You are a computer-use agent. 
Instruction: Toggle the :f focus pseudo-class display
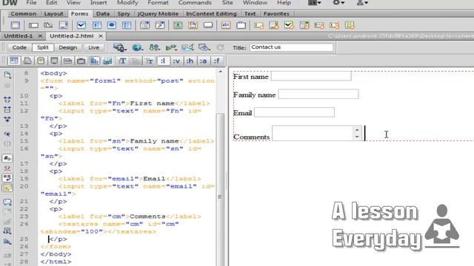[217, 61]
